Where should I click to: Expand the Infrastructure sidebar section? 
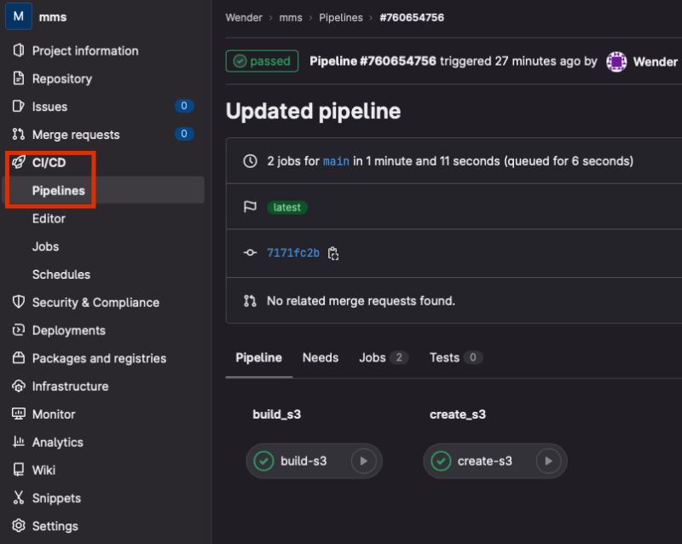[x=70, y=386]
